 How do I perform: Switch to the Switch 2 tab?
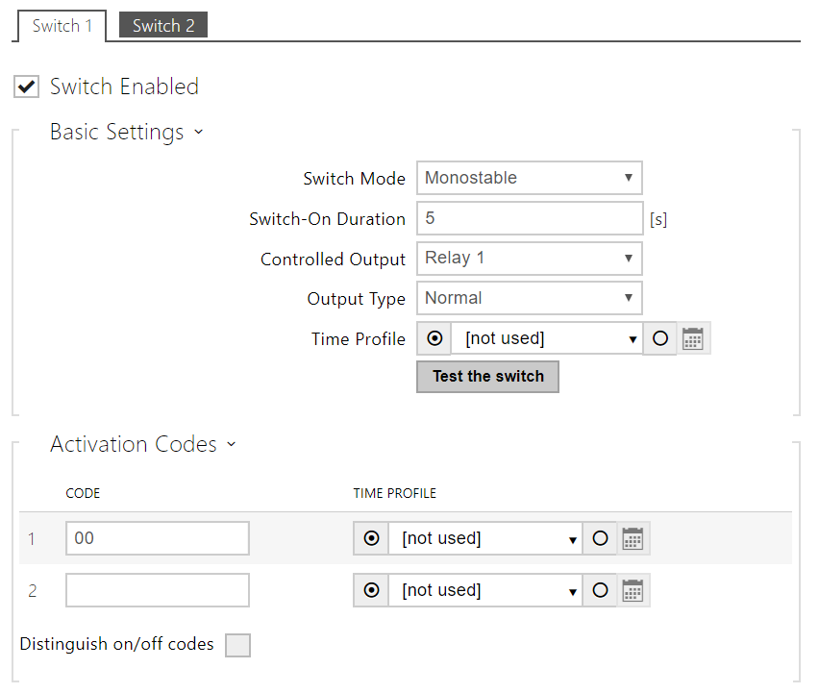[162, 25]
